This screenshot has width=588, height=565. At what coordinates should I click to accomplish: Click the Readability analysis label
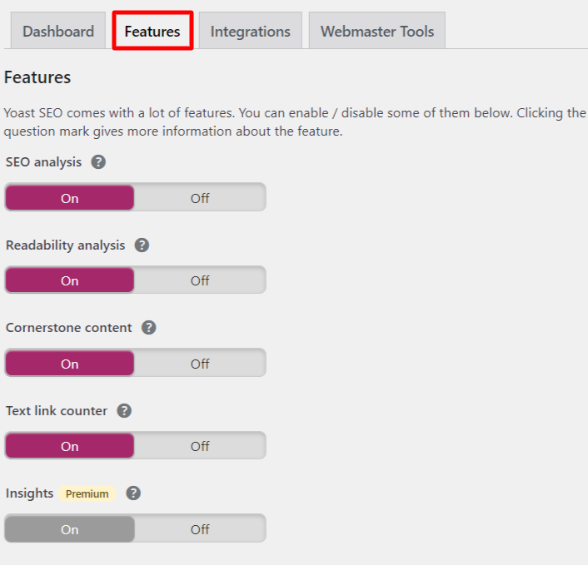point(65,245)
